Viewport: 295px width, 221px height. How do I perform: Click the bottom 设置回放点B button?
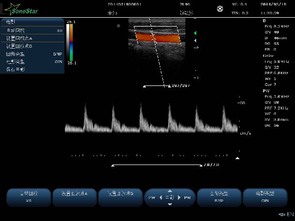(x=120, y=197)
